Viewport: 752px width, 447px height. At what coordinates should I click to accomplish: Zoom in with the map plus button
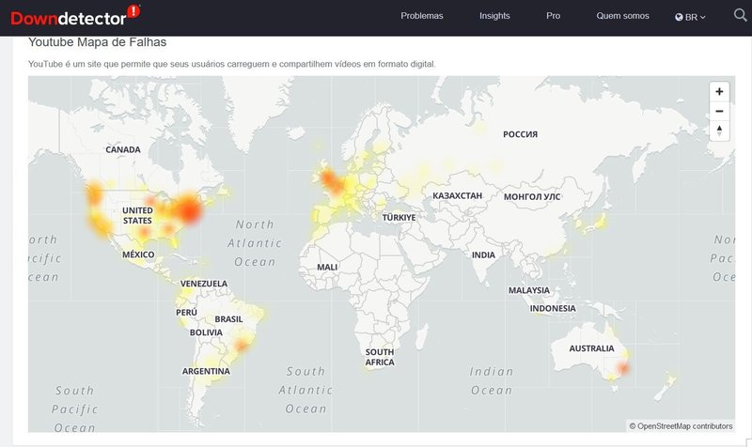click(x=719, y=91)
